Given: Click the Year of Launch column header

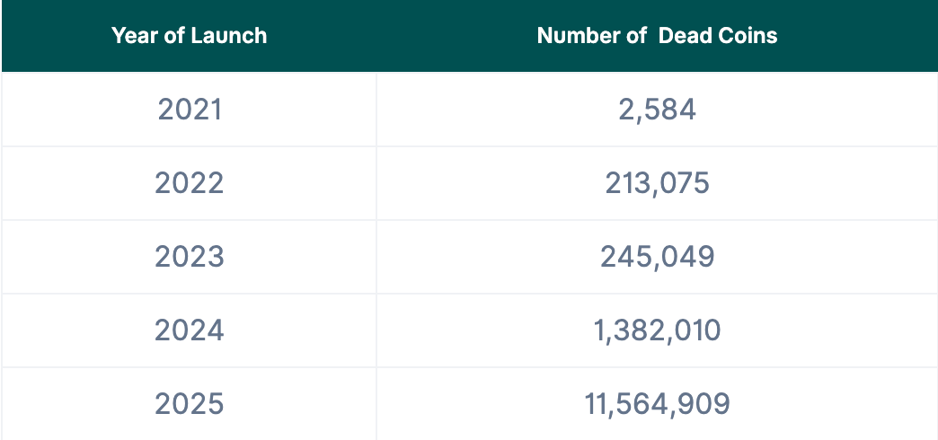Looking at the screenshot, I should [189, 36].
